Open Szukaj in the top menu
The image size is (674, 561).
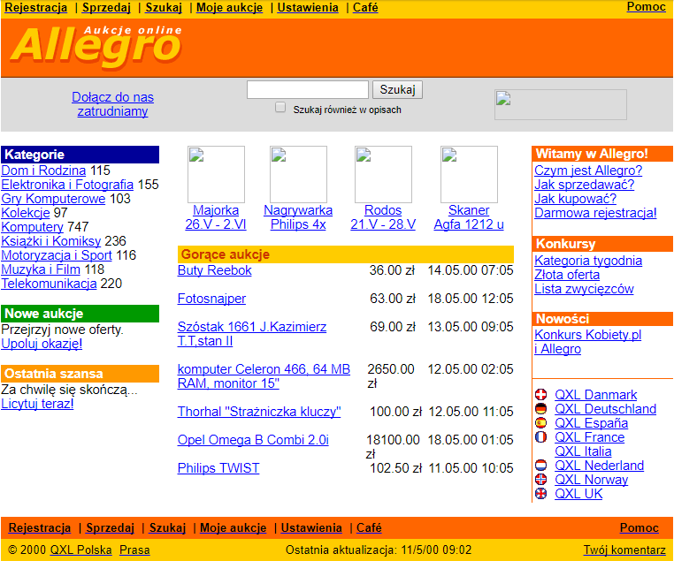pyautogui.click(x=164, y=8)
